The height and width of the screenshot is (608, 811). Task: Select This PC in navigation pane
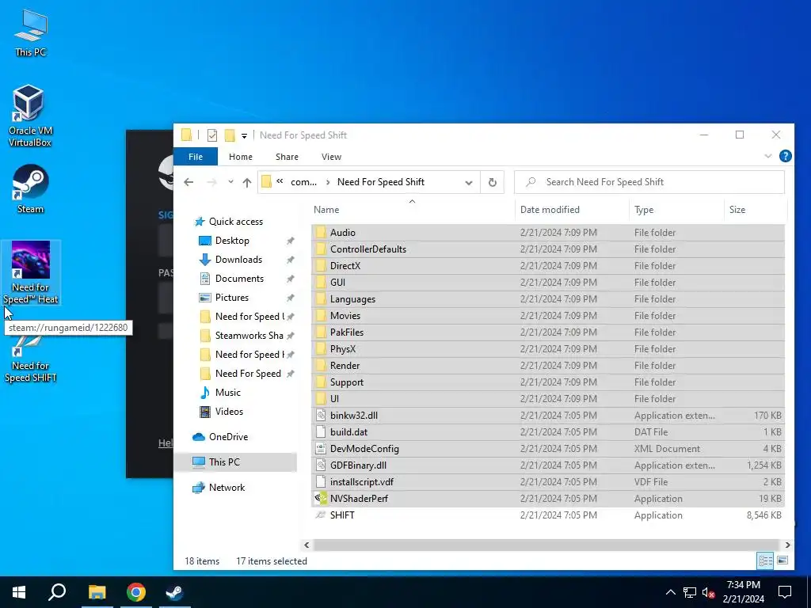224,462
